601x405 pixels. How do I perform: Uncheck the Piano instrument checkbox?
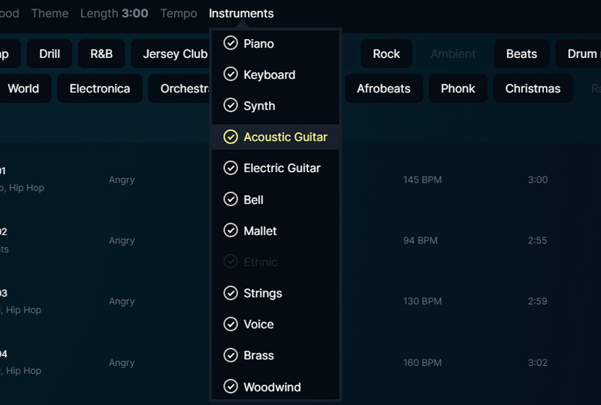point(231,44)
